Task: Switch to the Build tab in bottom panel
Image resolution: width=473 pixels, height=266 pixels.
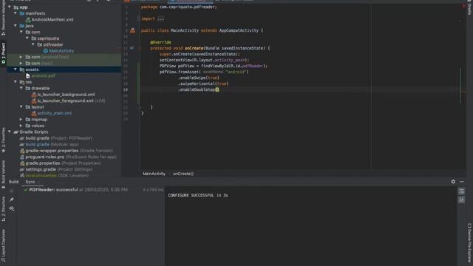Action: (13, 182)
